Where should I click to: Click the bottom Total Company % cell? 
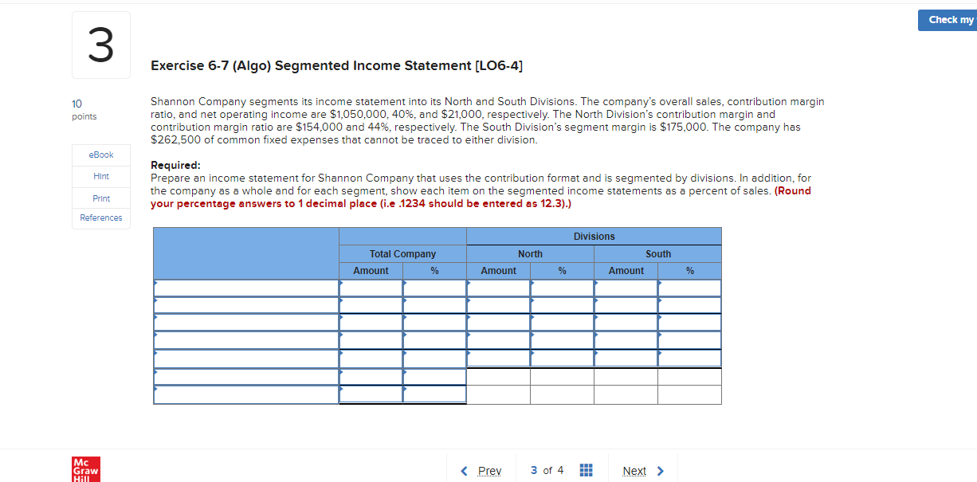434,394
